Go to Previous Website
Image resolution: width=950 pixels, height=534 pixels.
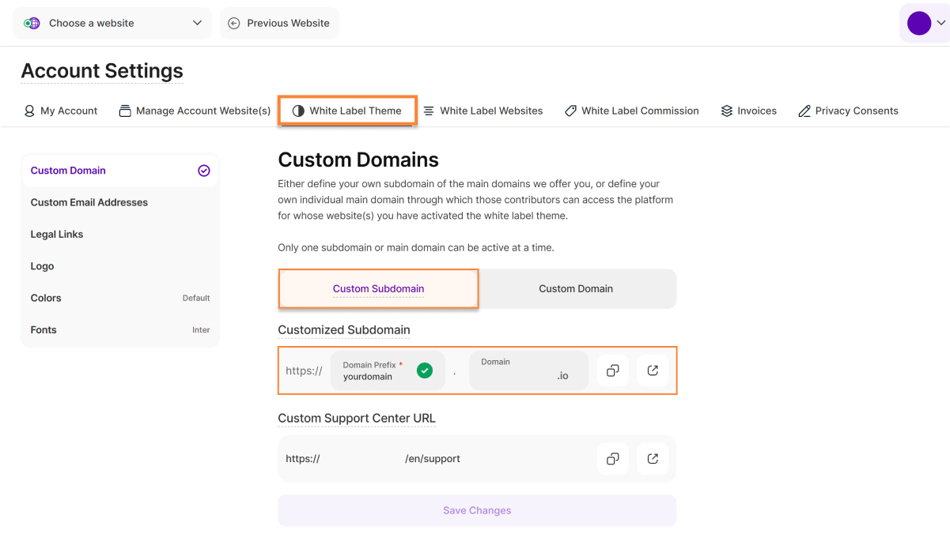[x=279, y=23]
